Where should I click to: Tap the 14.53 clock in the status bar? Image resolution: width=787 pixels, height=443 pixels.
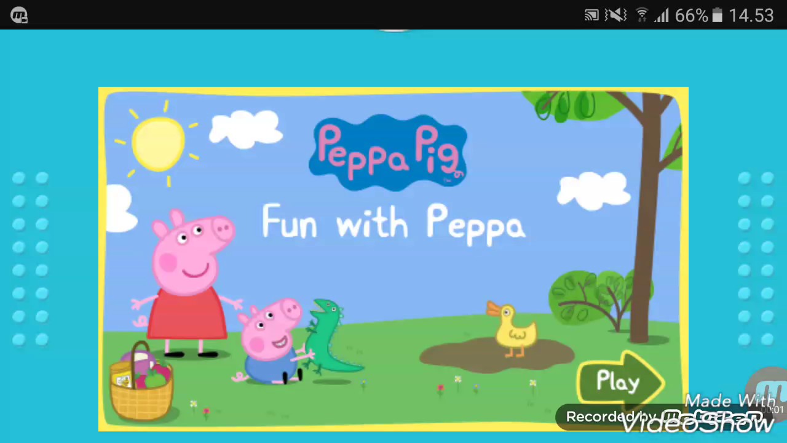(751, 15)
